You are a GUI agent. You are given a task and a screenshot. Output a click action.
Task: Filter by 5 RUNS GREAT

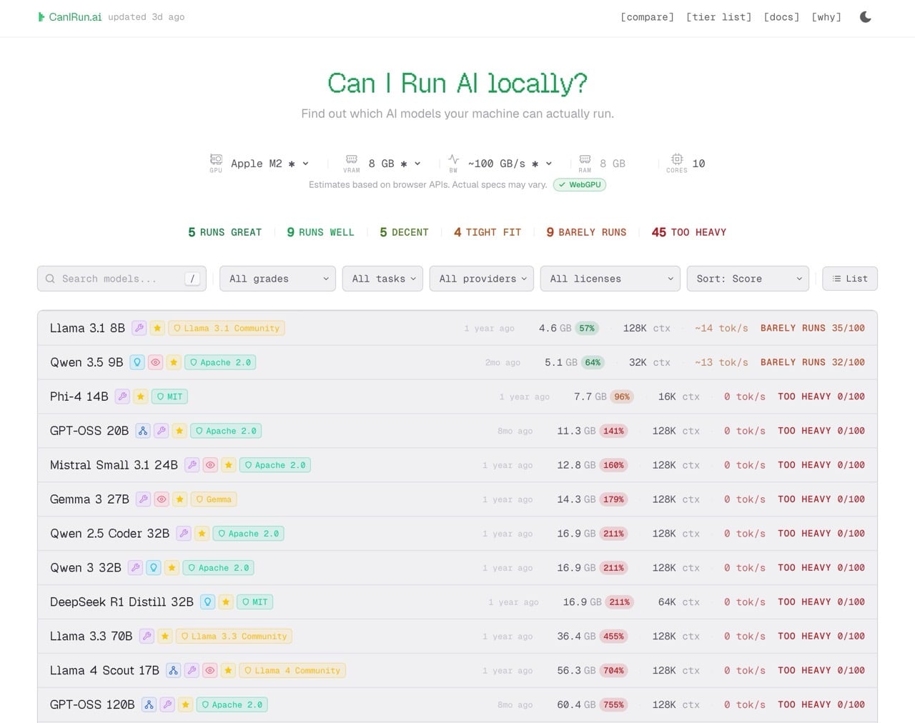(224, 232)
